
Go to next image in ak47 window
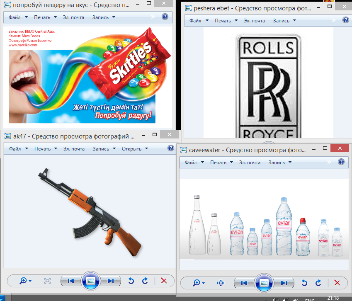[x=111, y=281]
